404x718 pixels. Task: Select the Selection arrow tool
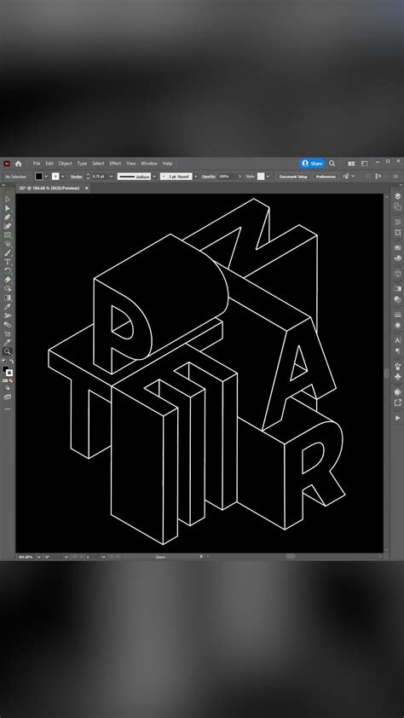click(x=8, y=200)
